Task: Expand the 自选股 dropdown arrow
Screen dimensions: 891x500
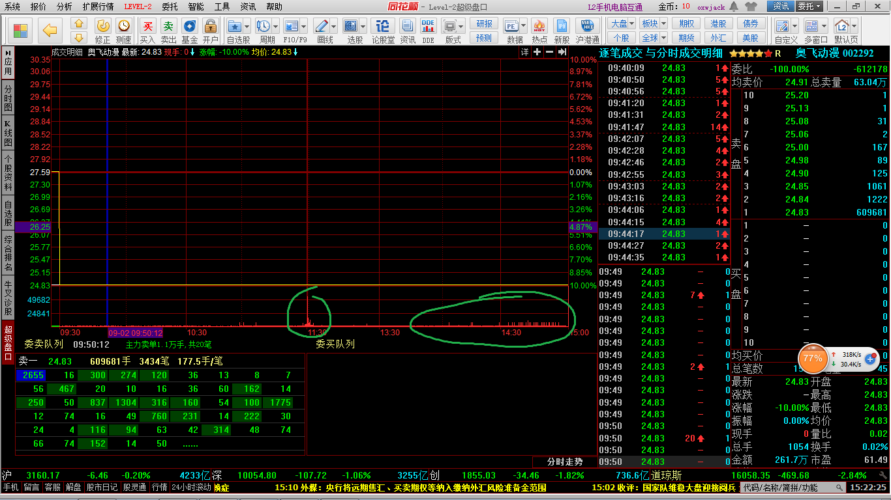Action: [x=248, y=27]
